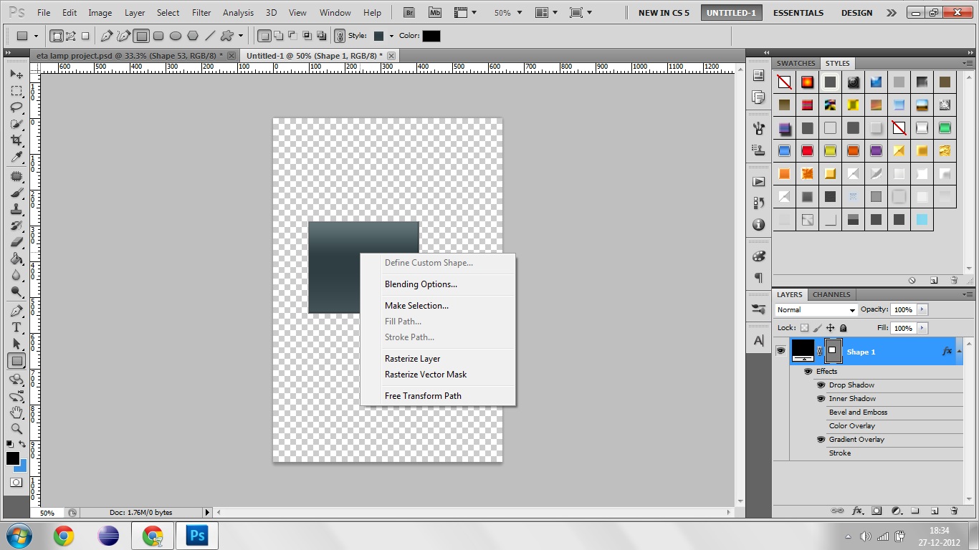Select the Horizontal Type tool
This screenshot has width=979, height=550.
point(16,327)
